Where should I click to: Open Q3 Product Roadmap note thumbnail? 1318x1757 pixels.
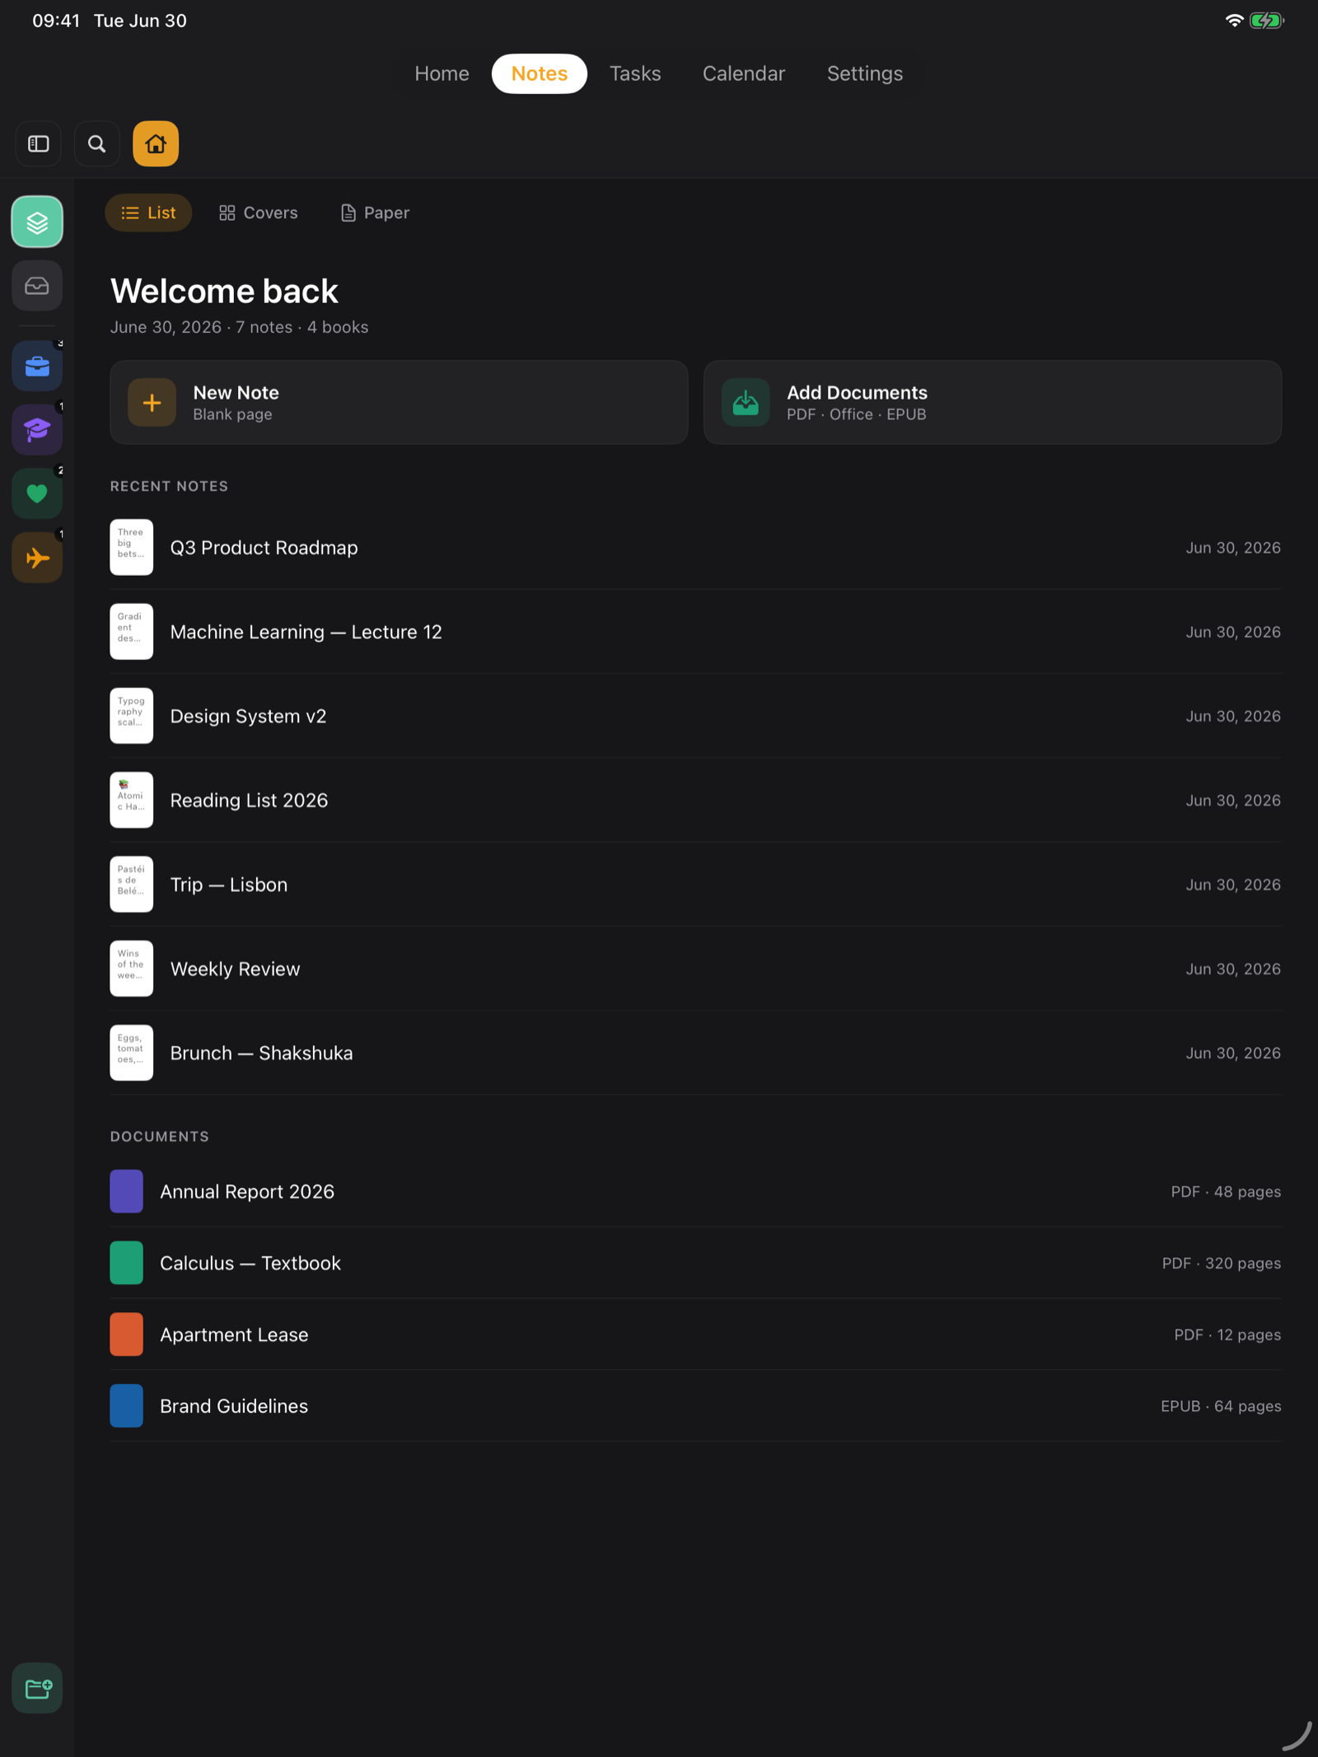(x=132, y=547)
